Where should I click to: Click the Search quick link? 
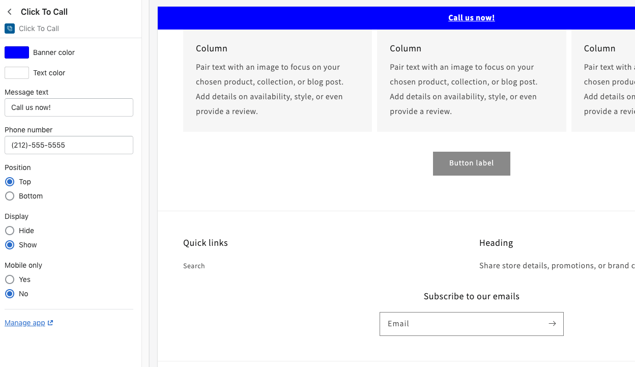click(194, 266)
